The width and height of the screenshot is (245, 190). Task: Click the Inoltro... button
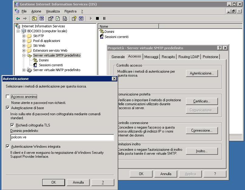pyautogui.click(x=202, y=151)
